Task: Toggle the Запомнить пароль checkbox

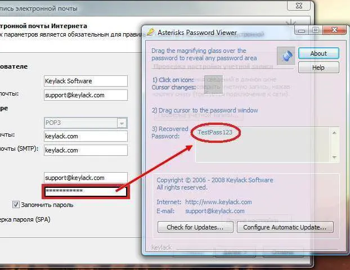Action: [16, 204]
